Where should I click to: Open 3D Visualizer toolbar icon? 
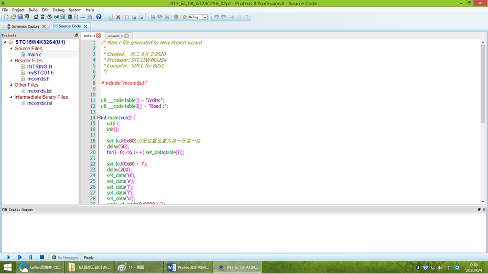56,17
